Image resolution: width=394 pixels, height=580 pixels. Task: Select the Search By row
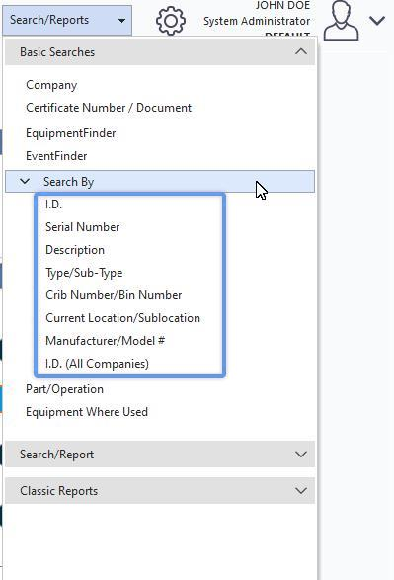point(160,181)
